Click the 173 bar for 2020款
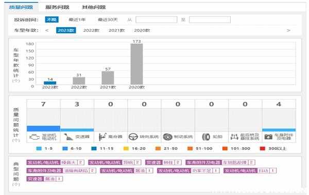 [136, 64]
